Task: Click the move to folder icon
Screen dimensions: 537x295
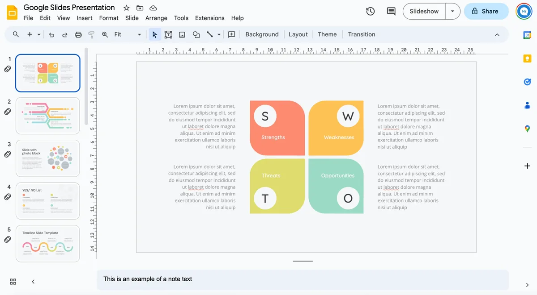Action: (x=140, y=8)
